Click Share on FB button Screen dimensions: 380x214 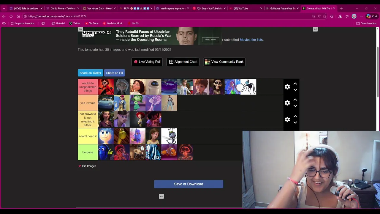click(114, 73)
